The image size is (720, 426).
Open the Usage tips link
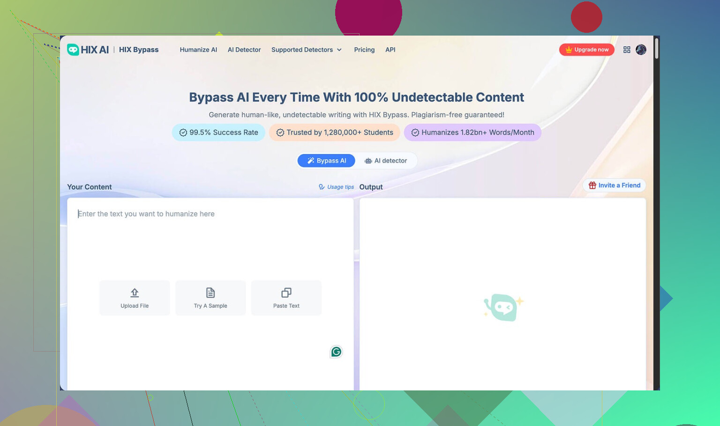tap(337, 187)
